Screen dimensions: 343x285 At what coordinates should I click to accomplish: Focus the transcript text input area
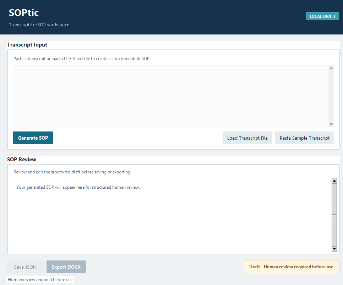pos(170,96)
